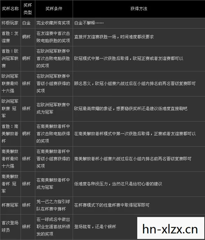
Task: Click 银杯 in the 杯赛冠军 row
Action: pos(27,205)
